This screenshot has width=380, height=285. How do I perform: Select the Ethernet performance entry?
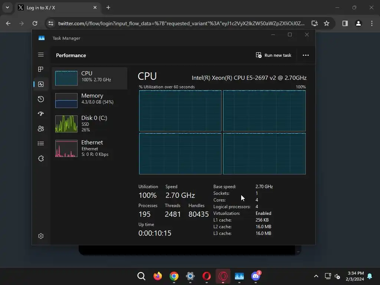tap(90, 148)
